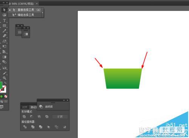189x138 pixels.
Task: Swap fill and stroke colors
Action: pos(5,83)
